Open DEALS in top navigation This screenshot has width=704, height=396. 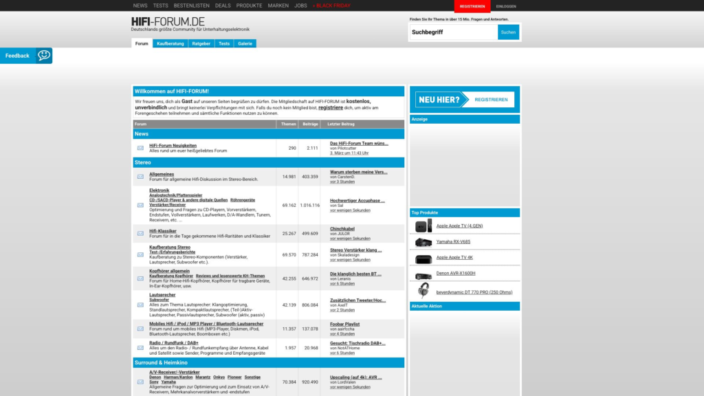[223, 5]
